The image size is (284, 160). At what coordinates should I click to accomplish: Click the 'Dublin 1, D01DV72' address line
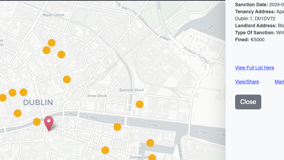click(255, 19)
